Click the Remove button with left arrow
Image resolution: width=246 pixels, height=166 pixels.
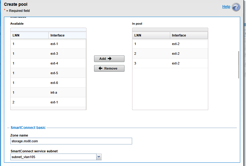(x=109, y=68)
